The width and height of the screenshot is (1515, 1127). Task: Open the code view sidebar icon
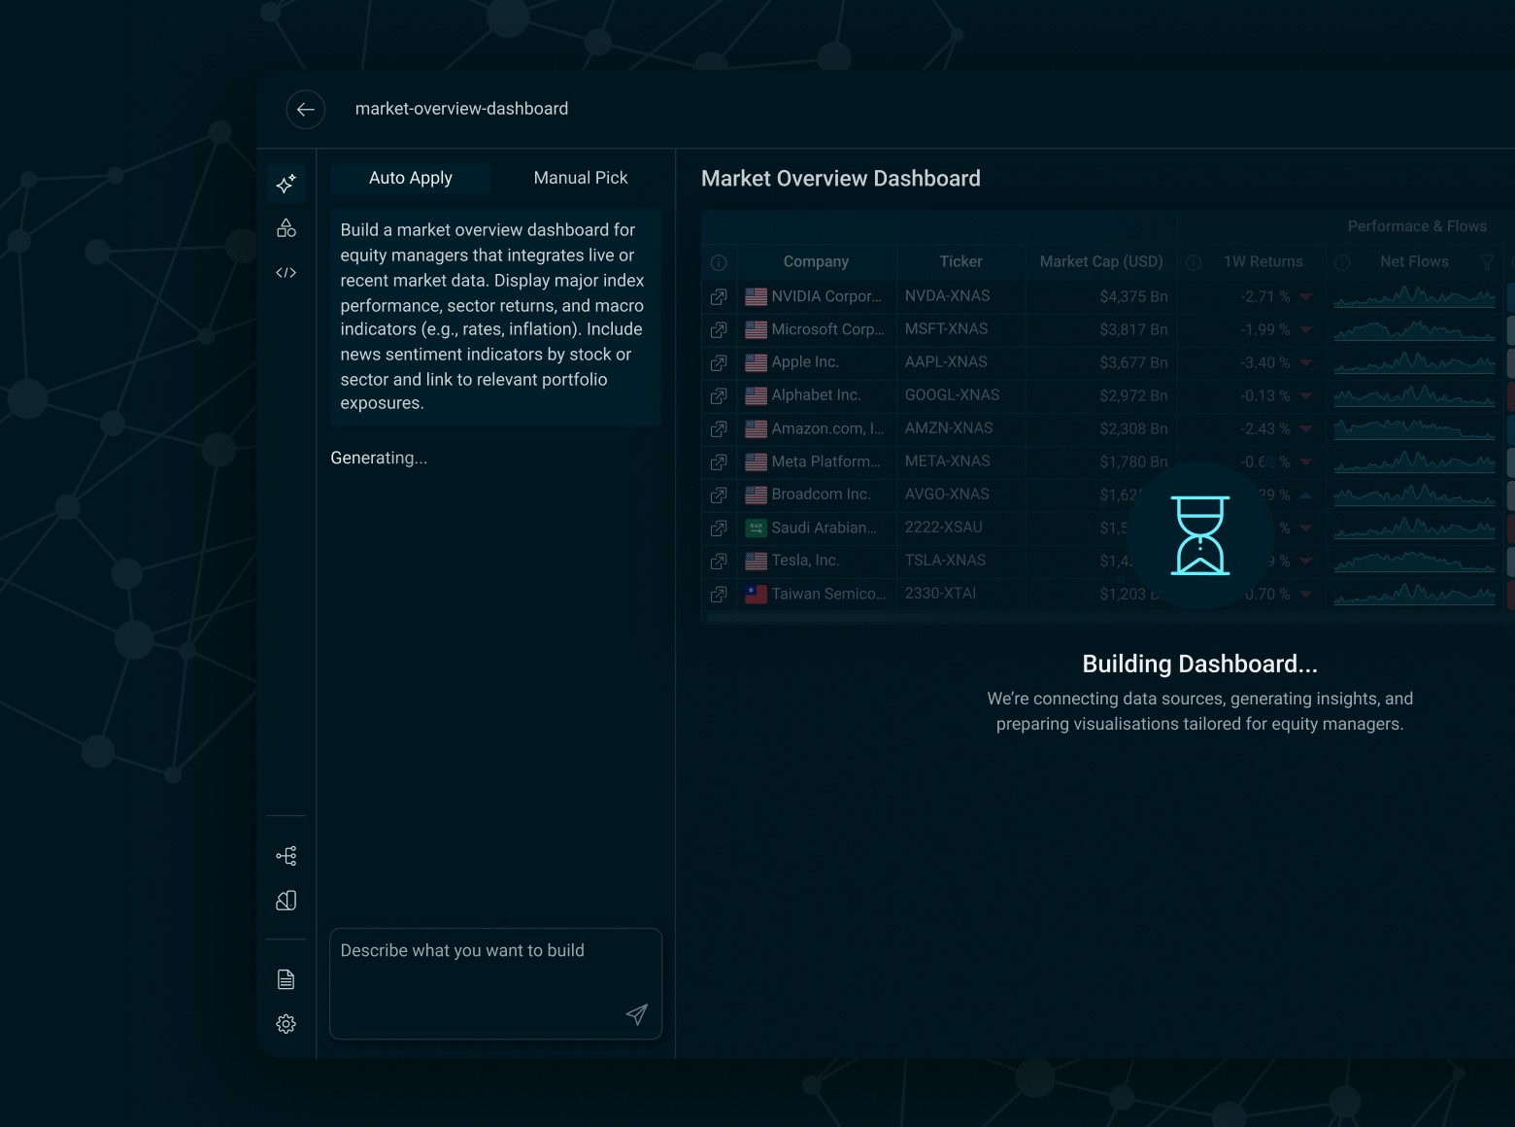(286, 273)
